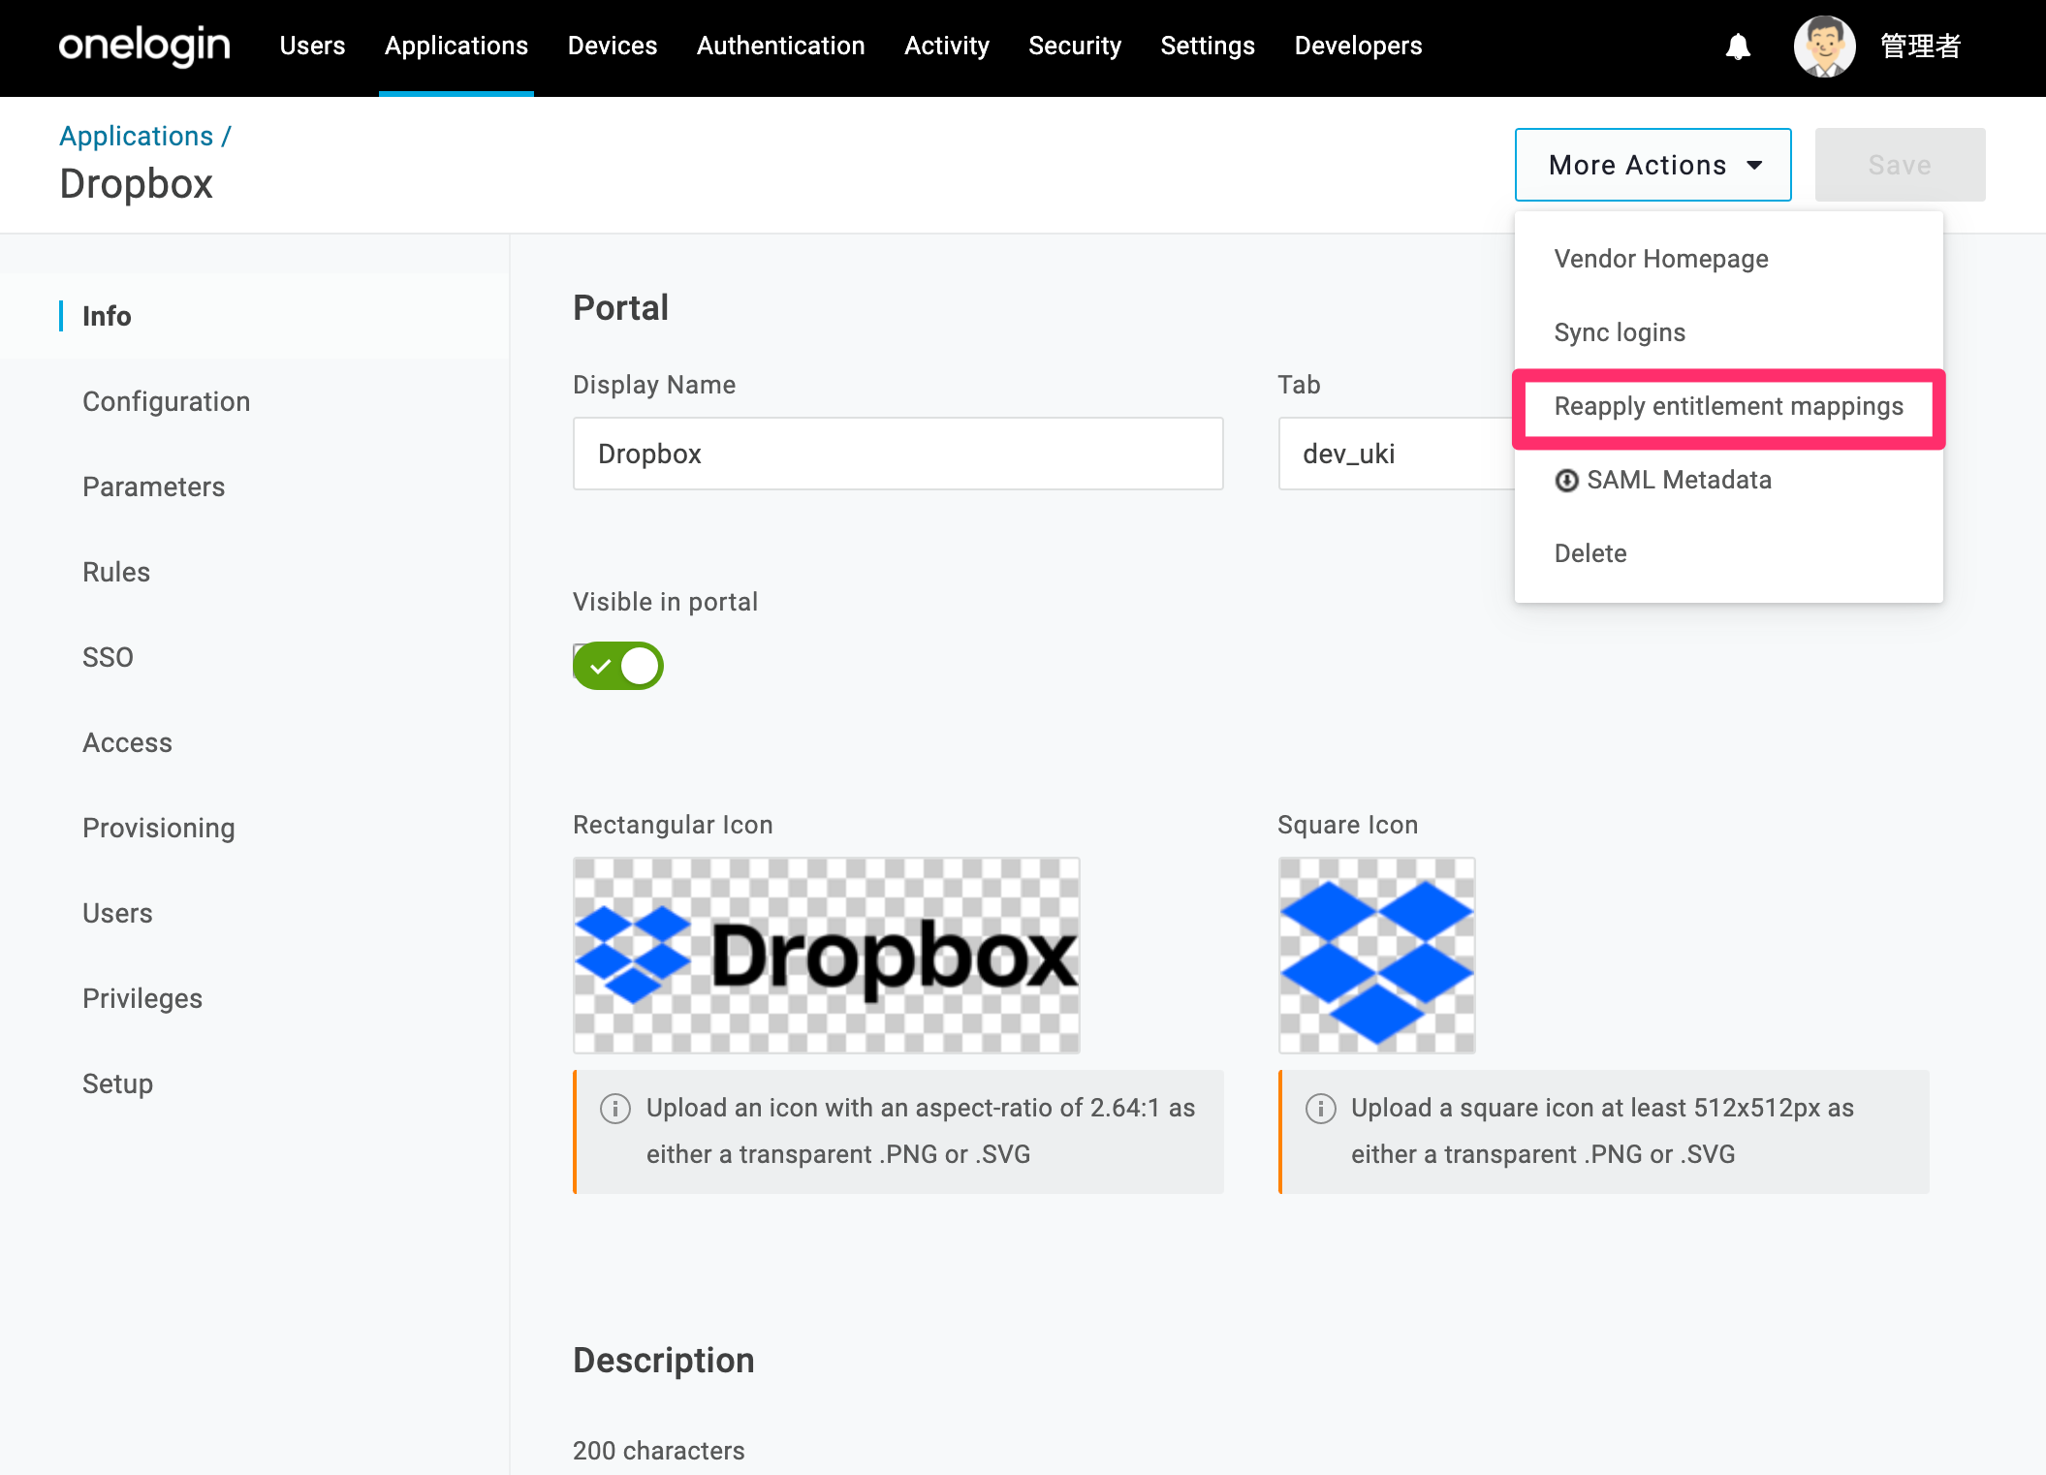Image resolution: width=2046 pixels, height=1475 pixels.
Task: Click the OneLogin logo
Action: pos(144,46)
